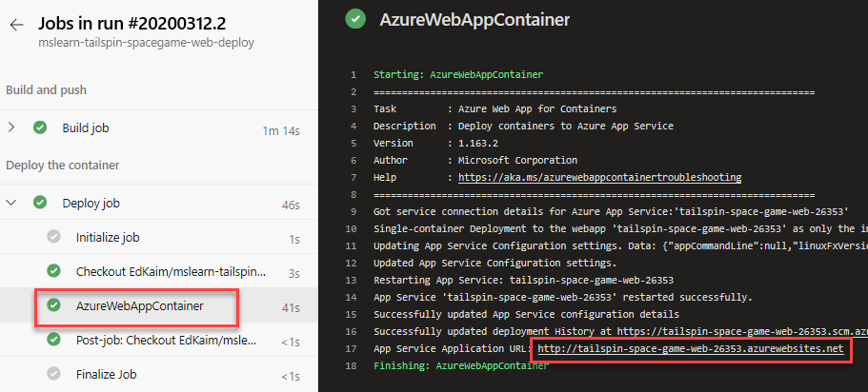Collapse the Deploy job chevron
This screenshot has height=392, width=868.
coord(11,203)
